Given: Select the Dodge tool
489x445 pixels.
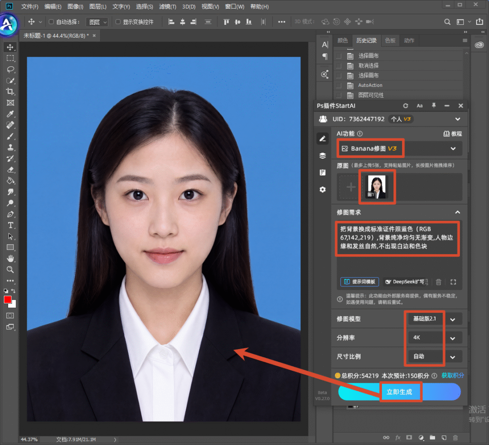Looking at the screenshot, I should (11, 203).
